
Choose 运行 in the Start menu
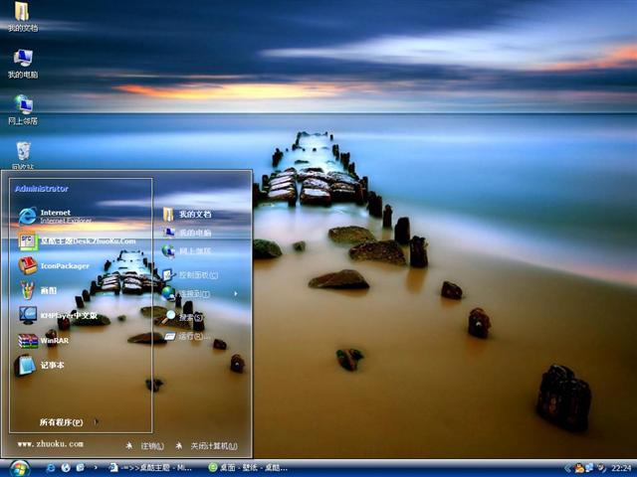coord(189,337)
